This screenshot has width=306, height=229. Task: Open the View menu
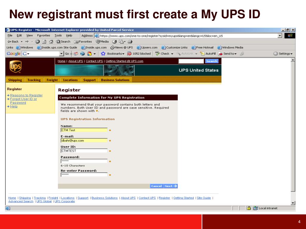coord(30,35)
